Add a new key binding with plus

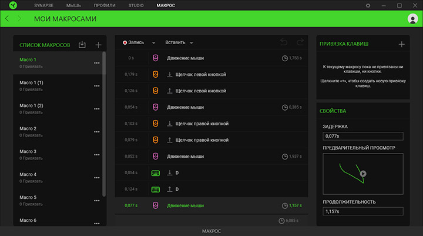click(401, 44)
